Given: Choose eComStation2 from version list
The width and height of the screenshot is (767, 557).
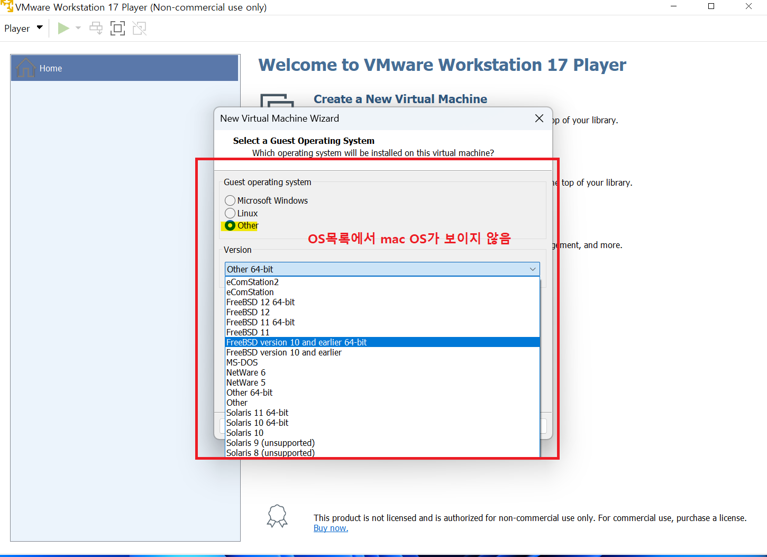Looking at the screenshot, I should pos(382,282).
